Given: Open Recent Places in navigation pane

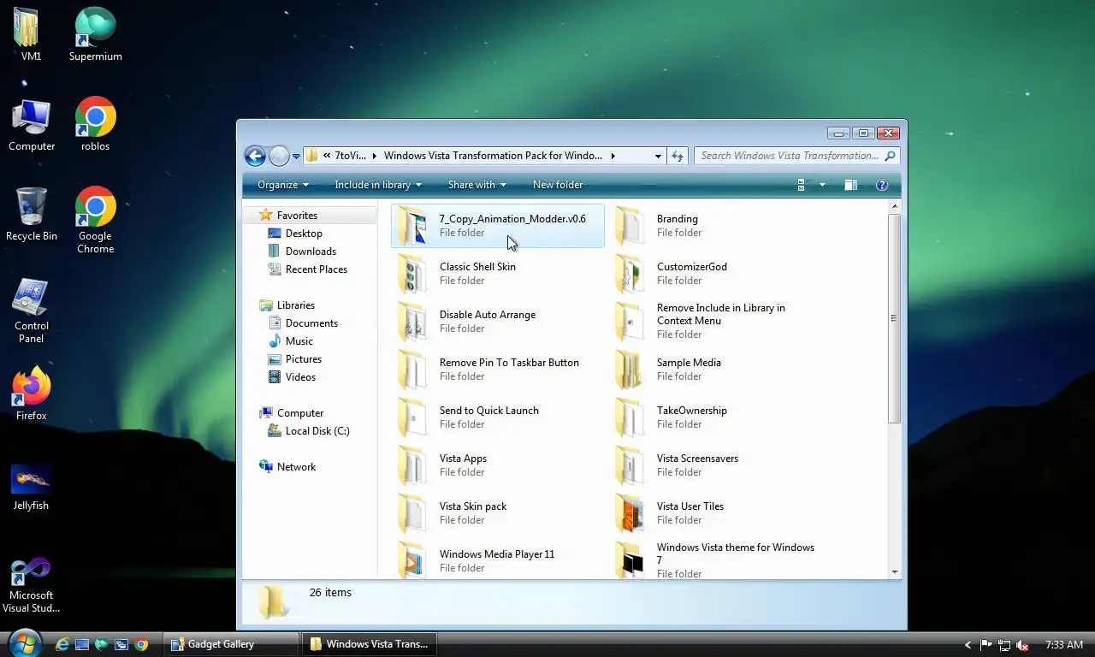Looking at the screenshot, I should pos(316,269).
